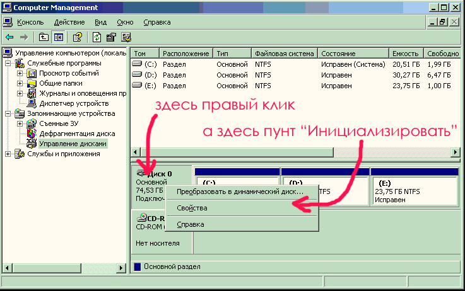Screen dimensions: 465x291
Task: Select Дефрагментация диска in the tree
Action: click(x=76, y=134)
